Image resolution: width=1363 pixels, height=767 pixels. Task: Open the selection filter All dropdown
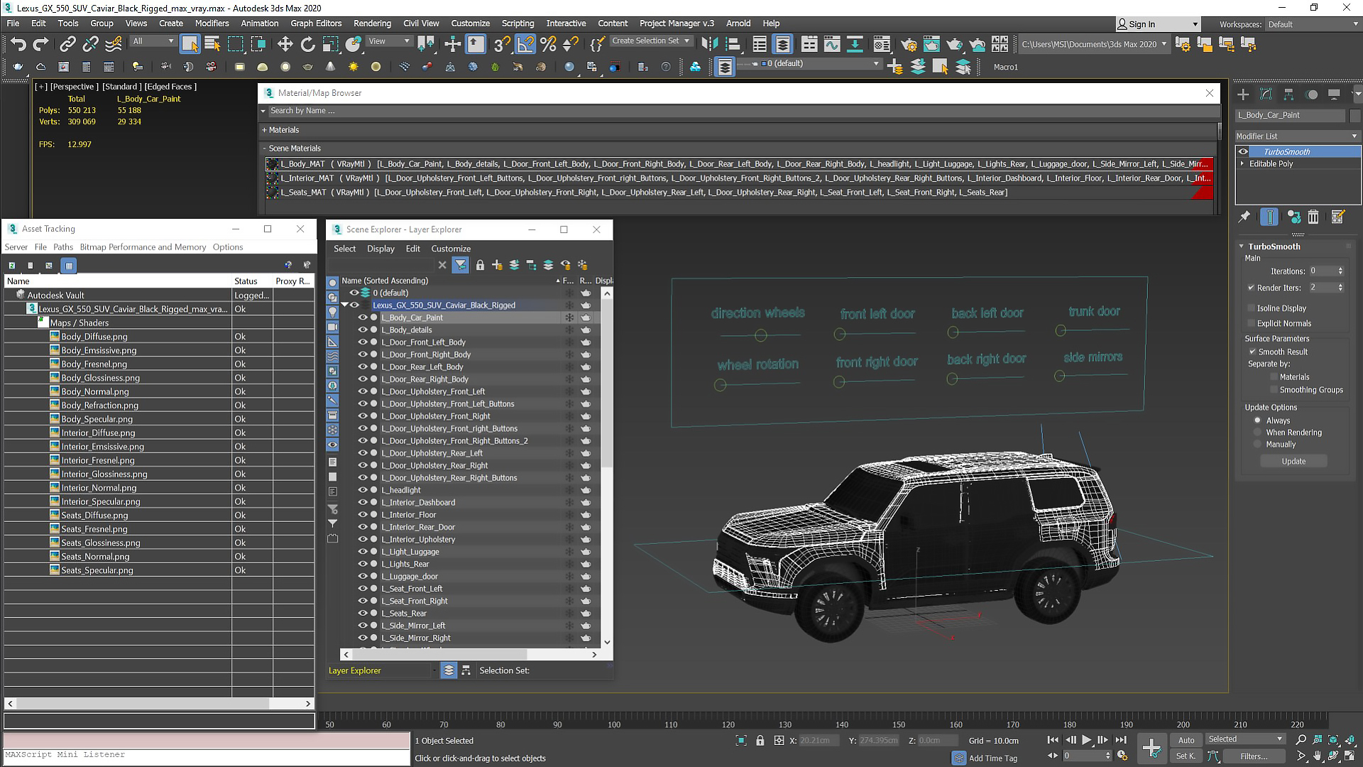[153, 41]
